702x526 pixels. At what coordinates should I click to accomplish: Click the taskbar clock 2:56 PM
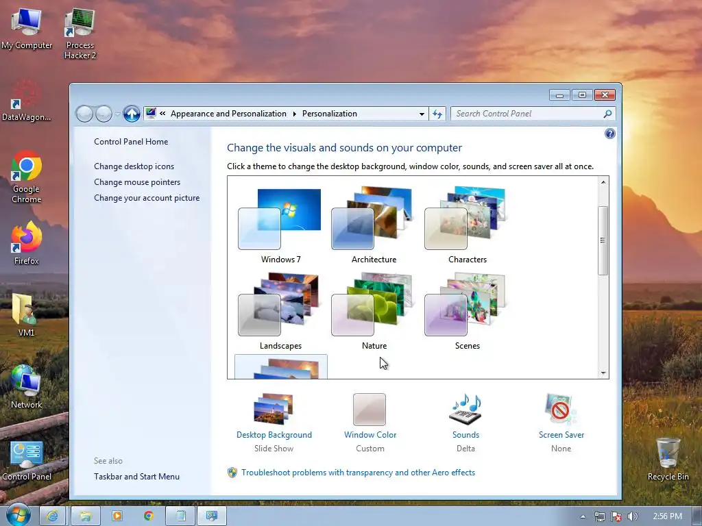(x=668, y=516)
